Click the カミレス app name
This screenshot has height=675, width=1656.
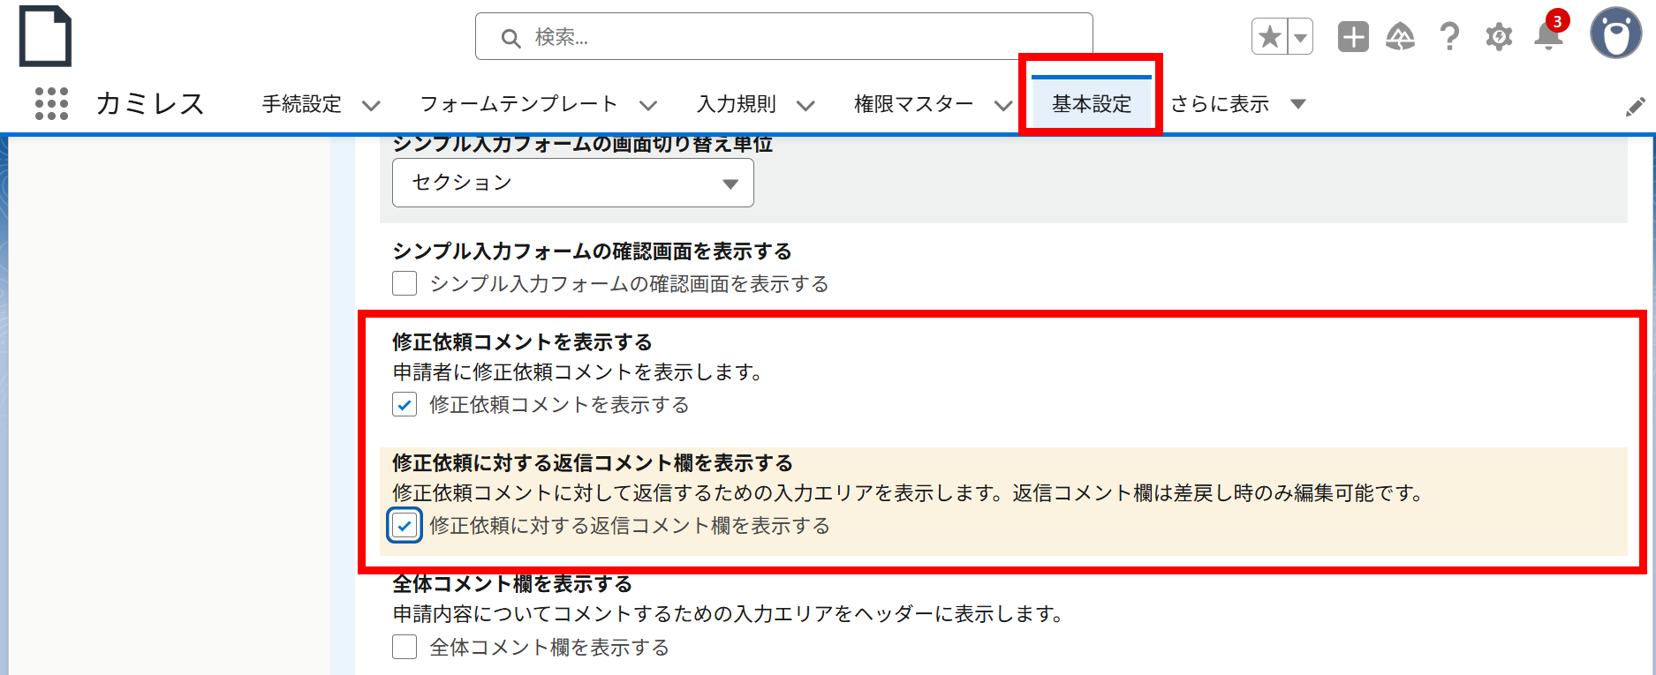tap(150, 104)
